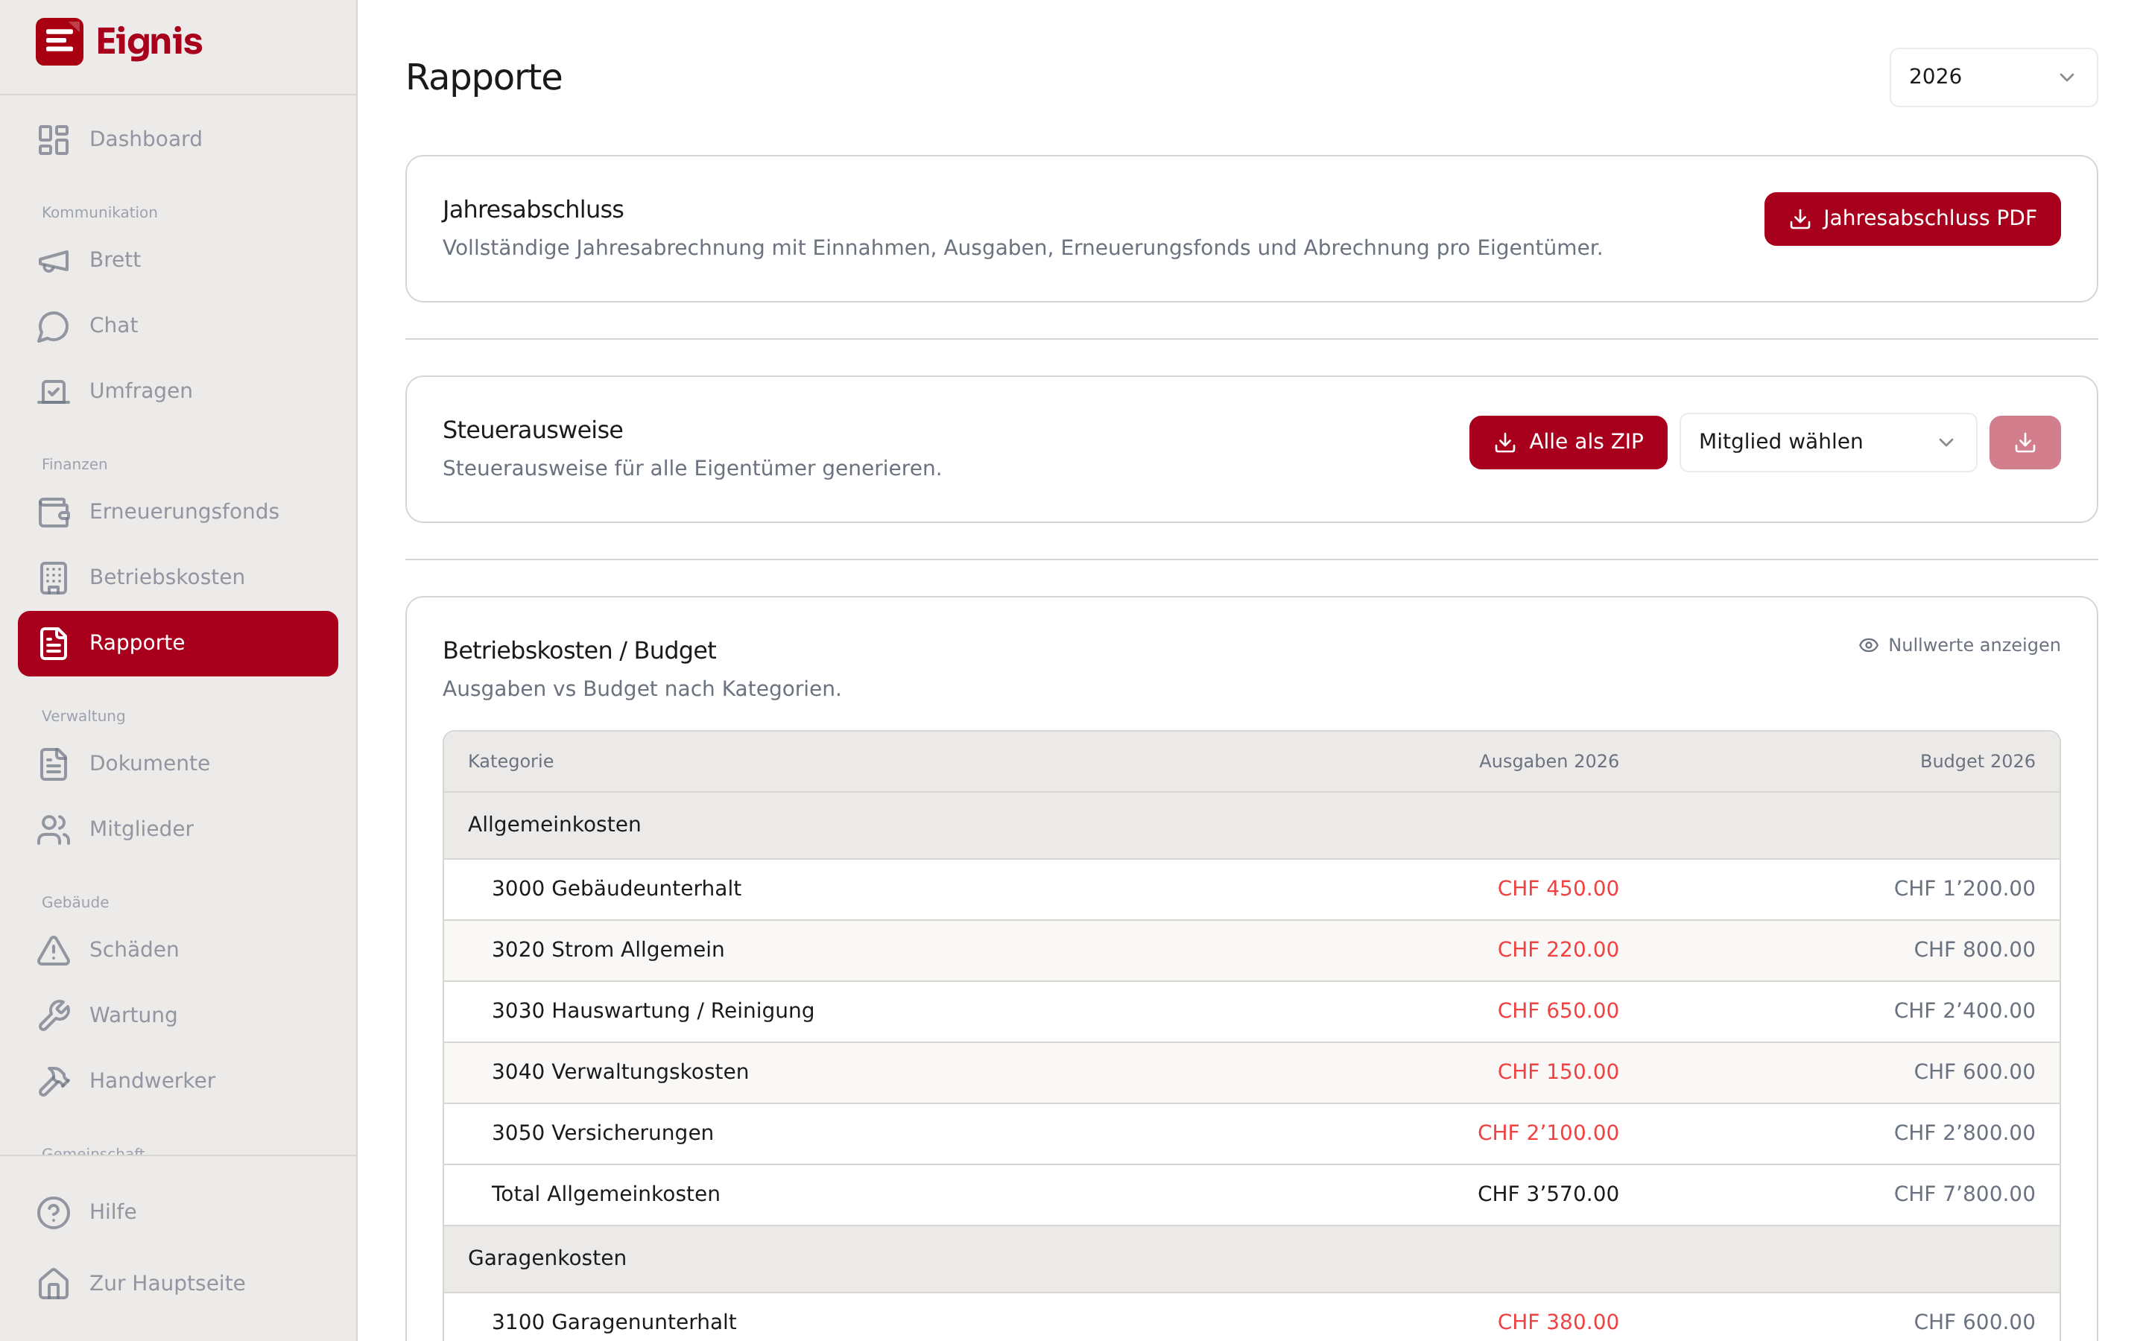Select Umfragen in the sidebar
The height and width of the screenshot is (1341, 2146).
pyautogui.click(x=177, y=391)
